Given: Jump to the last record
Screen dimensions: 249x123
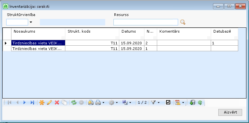Looking at the screenshot, I should pyautogui.click(x=32, y=103).
